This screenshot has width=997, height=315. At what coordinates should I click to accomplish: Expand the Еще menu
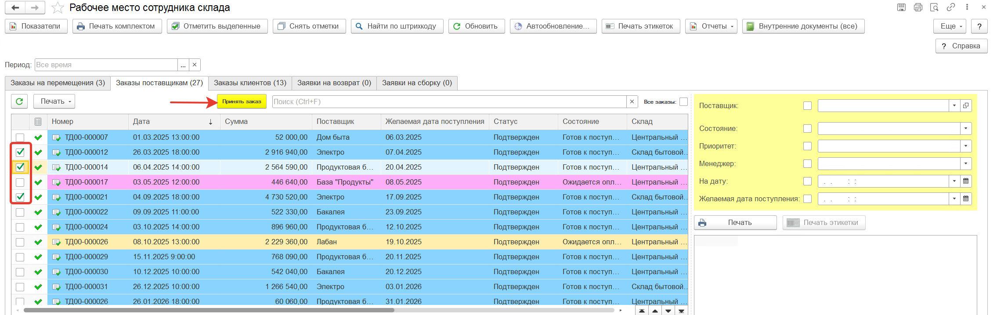(x=950, y=26)
